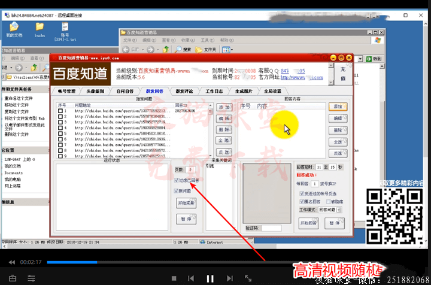The width and height of the screenshot is (431, 285).
Task: Click the 验证码 input field
Action: 271,228
